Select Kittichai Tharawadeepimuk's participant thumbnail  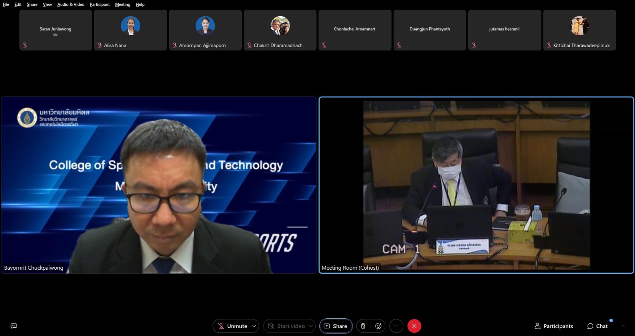point(579,30)
